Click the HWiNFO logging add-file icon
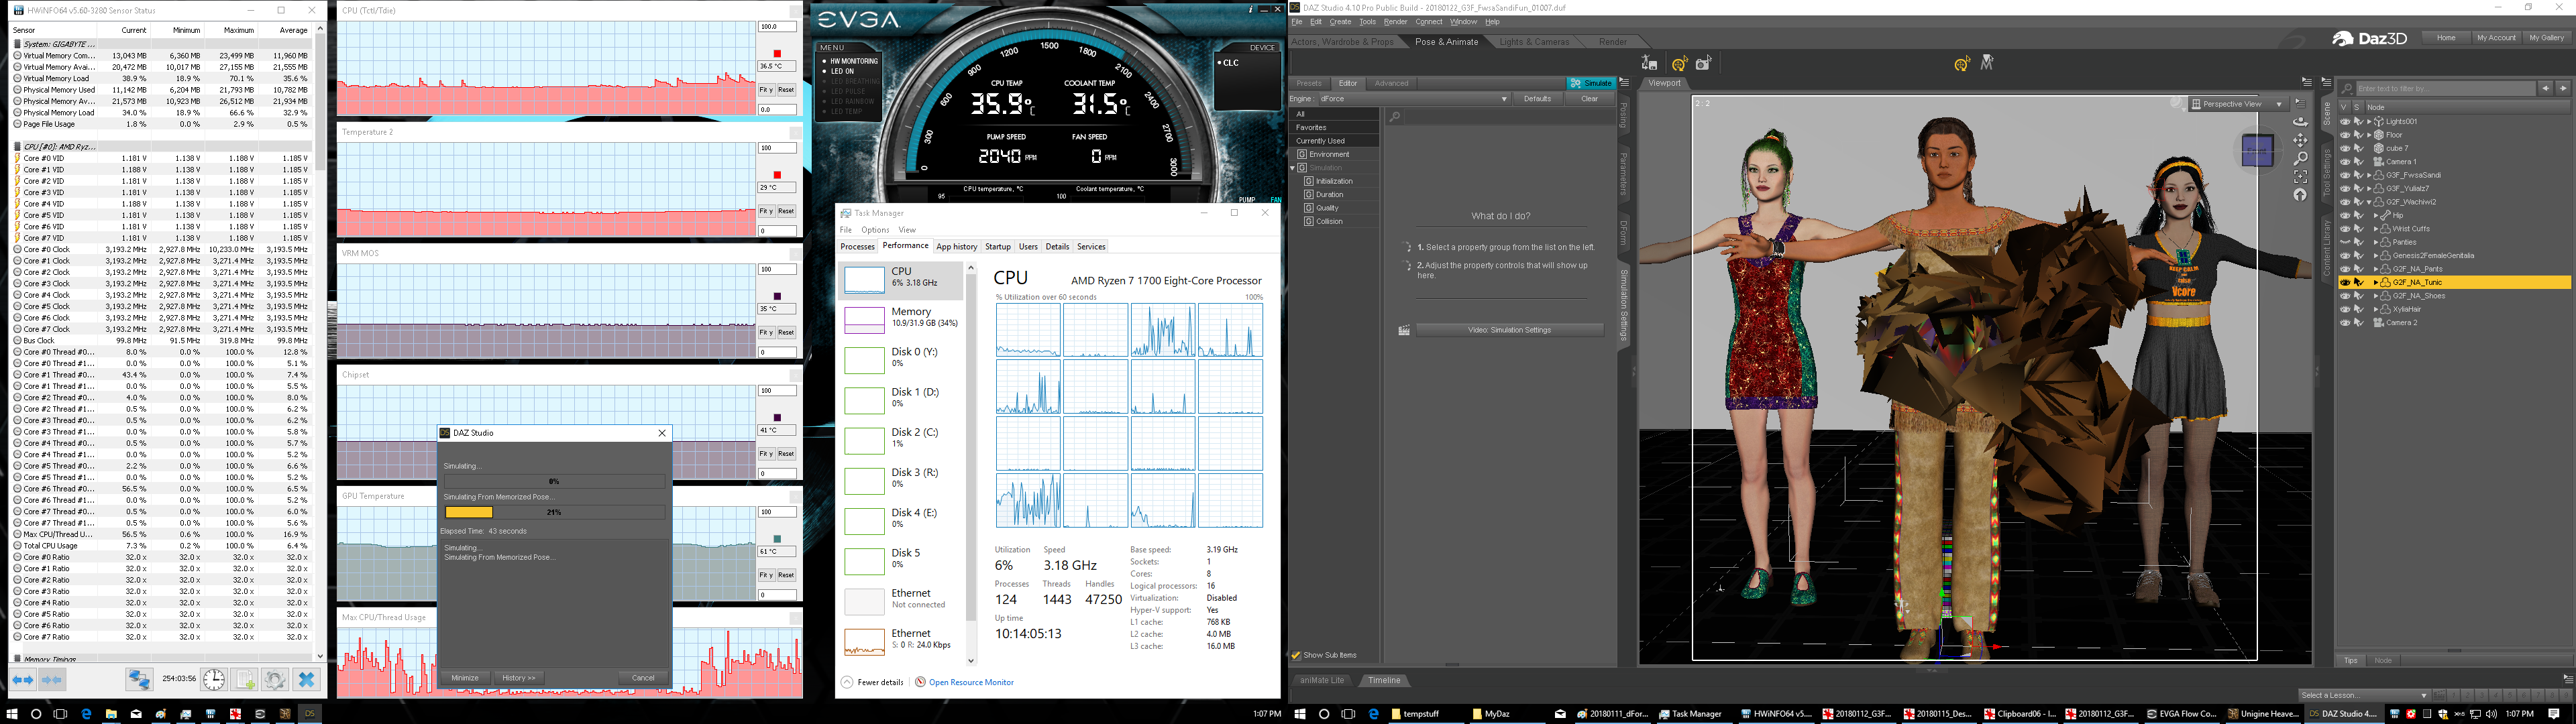2576x724 pixels. 245,679
